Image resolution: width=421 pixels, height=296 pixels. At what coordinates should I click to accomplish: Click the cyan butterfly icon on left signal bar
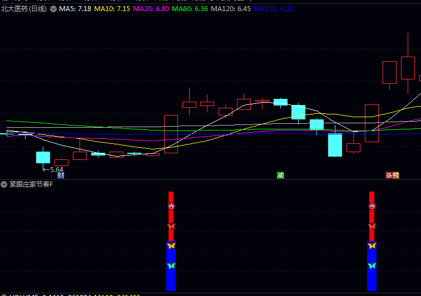(x=171, y=265)
